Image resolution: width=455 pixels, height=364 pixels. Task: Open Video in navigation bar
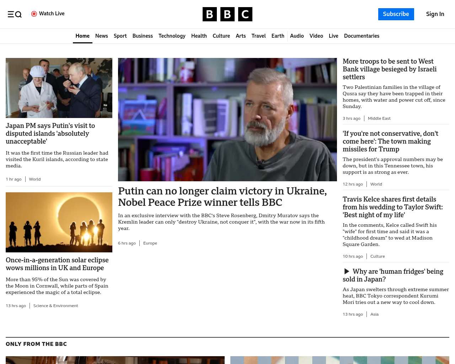click(316, 36)
